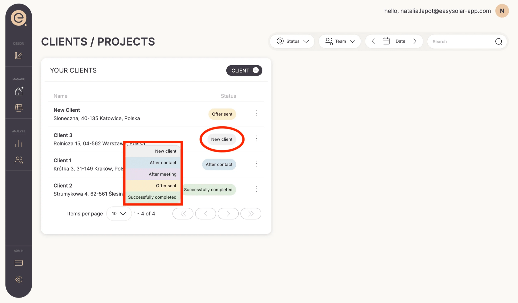
Task: Open the Manage home dashboard icon
Action: (x=18, y=91)
